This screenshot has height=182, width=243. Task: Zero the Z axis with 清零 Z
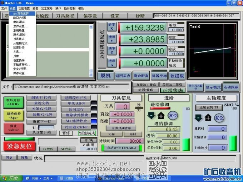112,51
